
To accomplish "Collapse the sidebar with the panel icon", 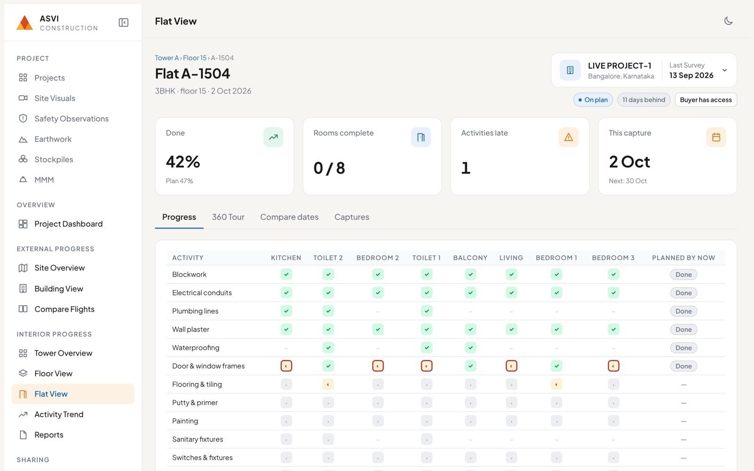I will (123, 23).
